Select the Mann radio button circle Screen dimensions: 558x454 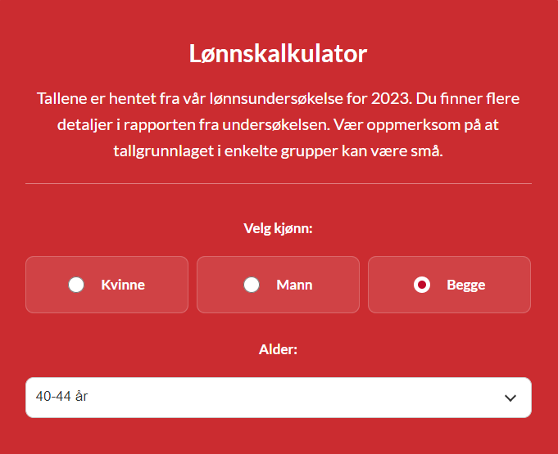[x=252, y=285]
